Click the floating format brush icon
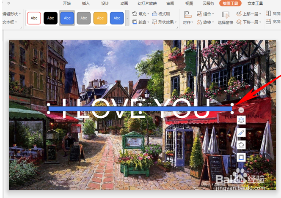This screenshot has height=198, width=281. 241,133
